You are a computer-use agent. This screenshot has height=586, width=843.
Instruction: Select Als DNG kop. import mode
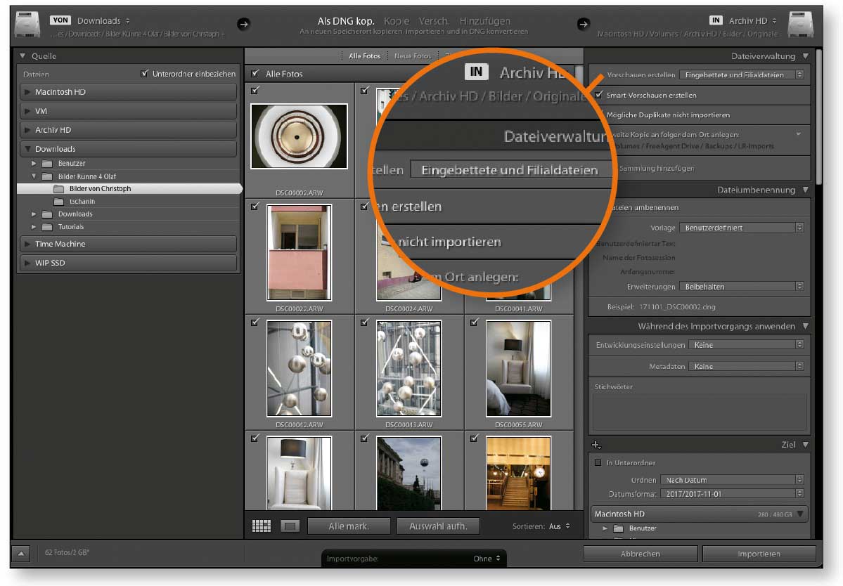tap(346, 21)
